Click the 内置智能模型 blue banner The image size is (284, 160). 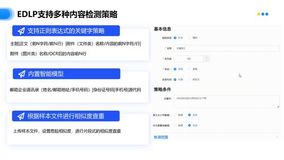[66, 74]
